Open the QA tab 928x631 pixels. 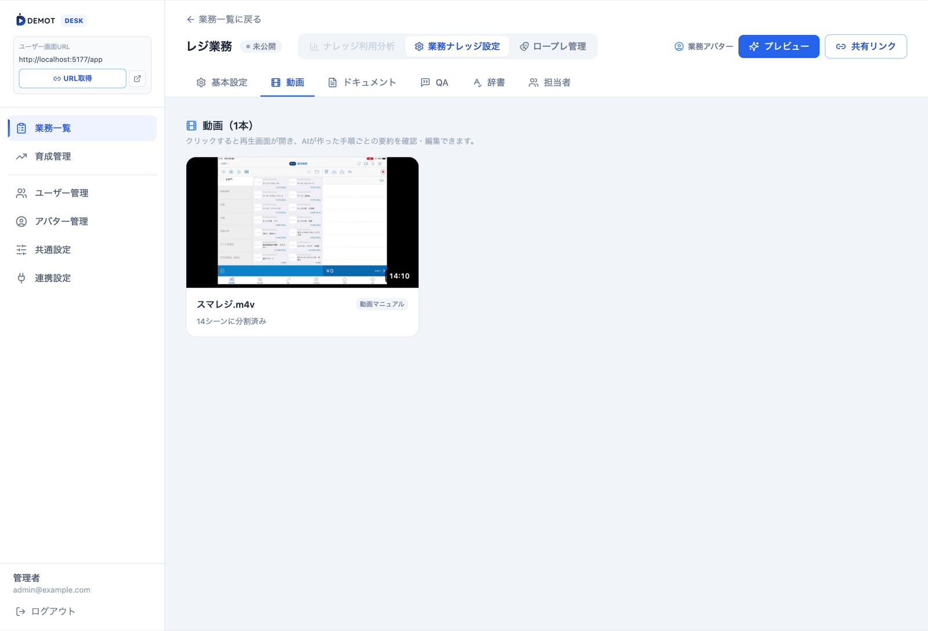pos(434,83)
